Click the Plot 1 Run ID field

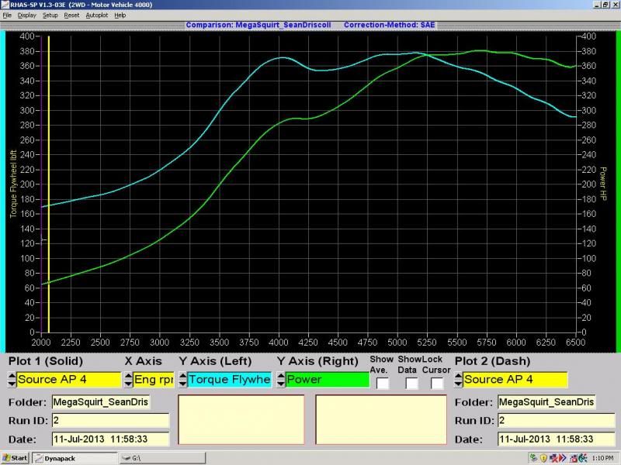click(109, 420)
